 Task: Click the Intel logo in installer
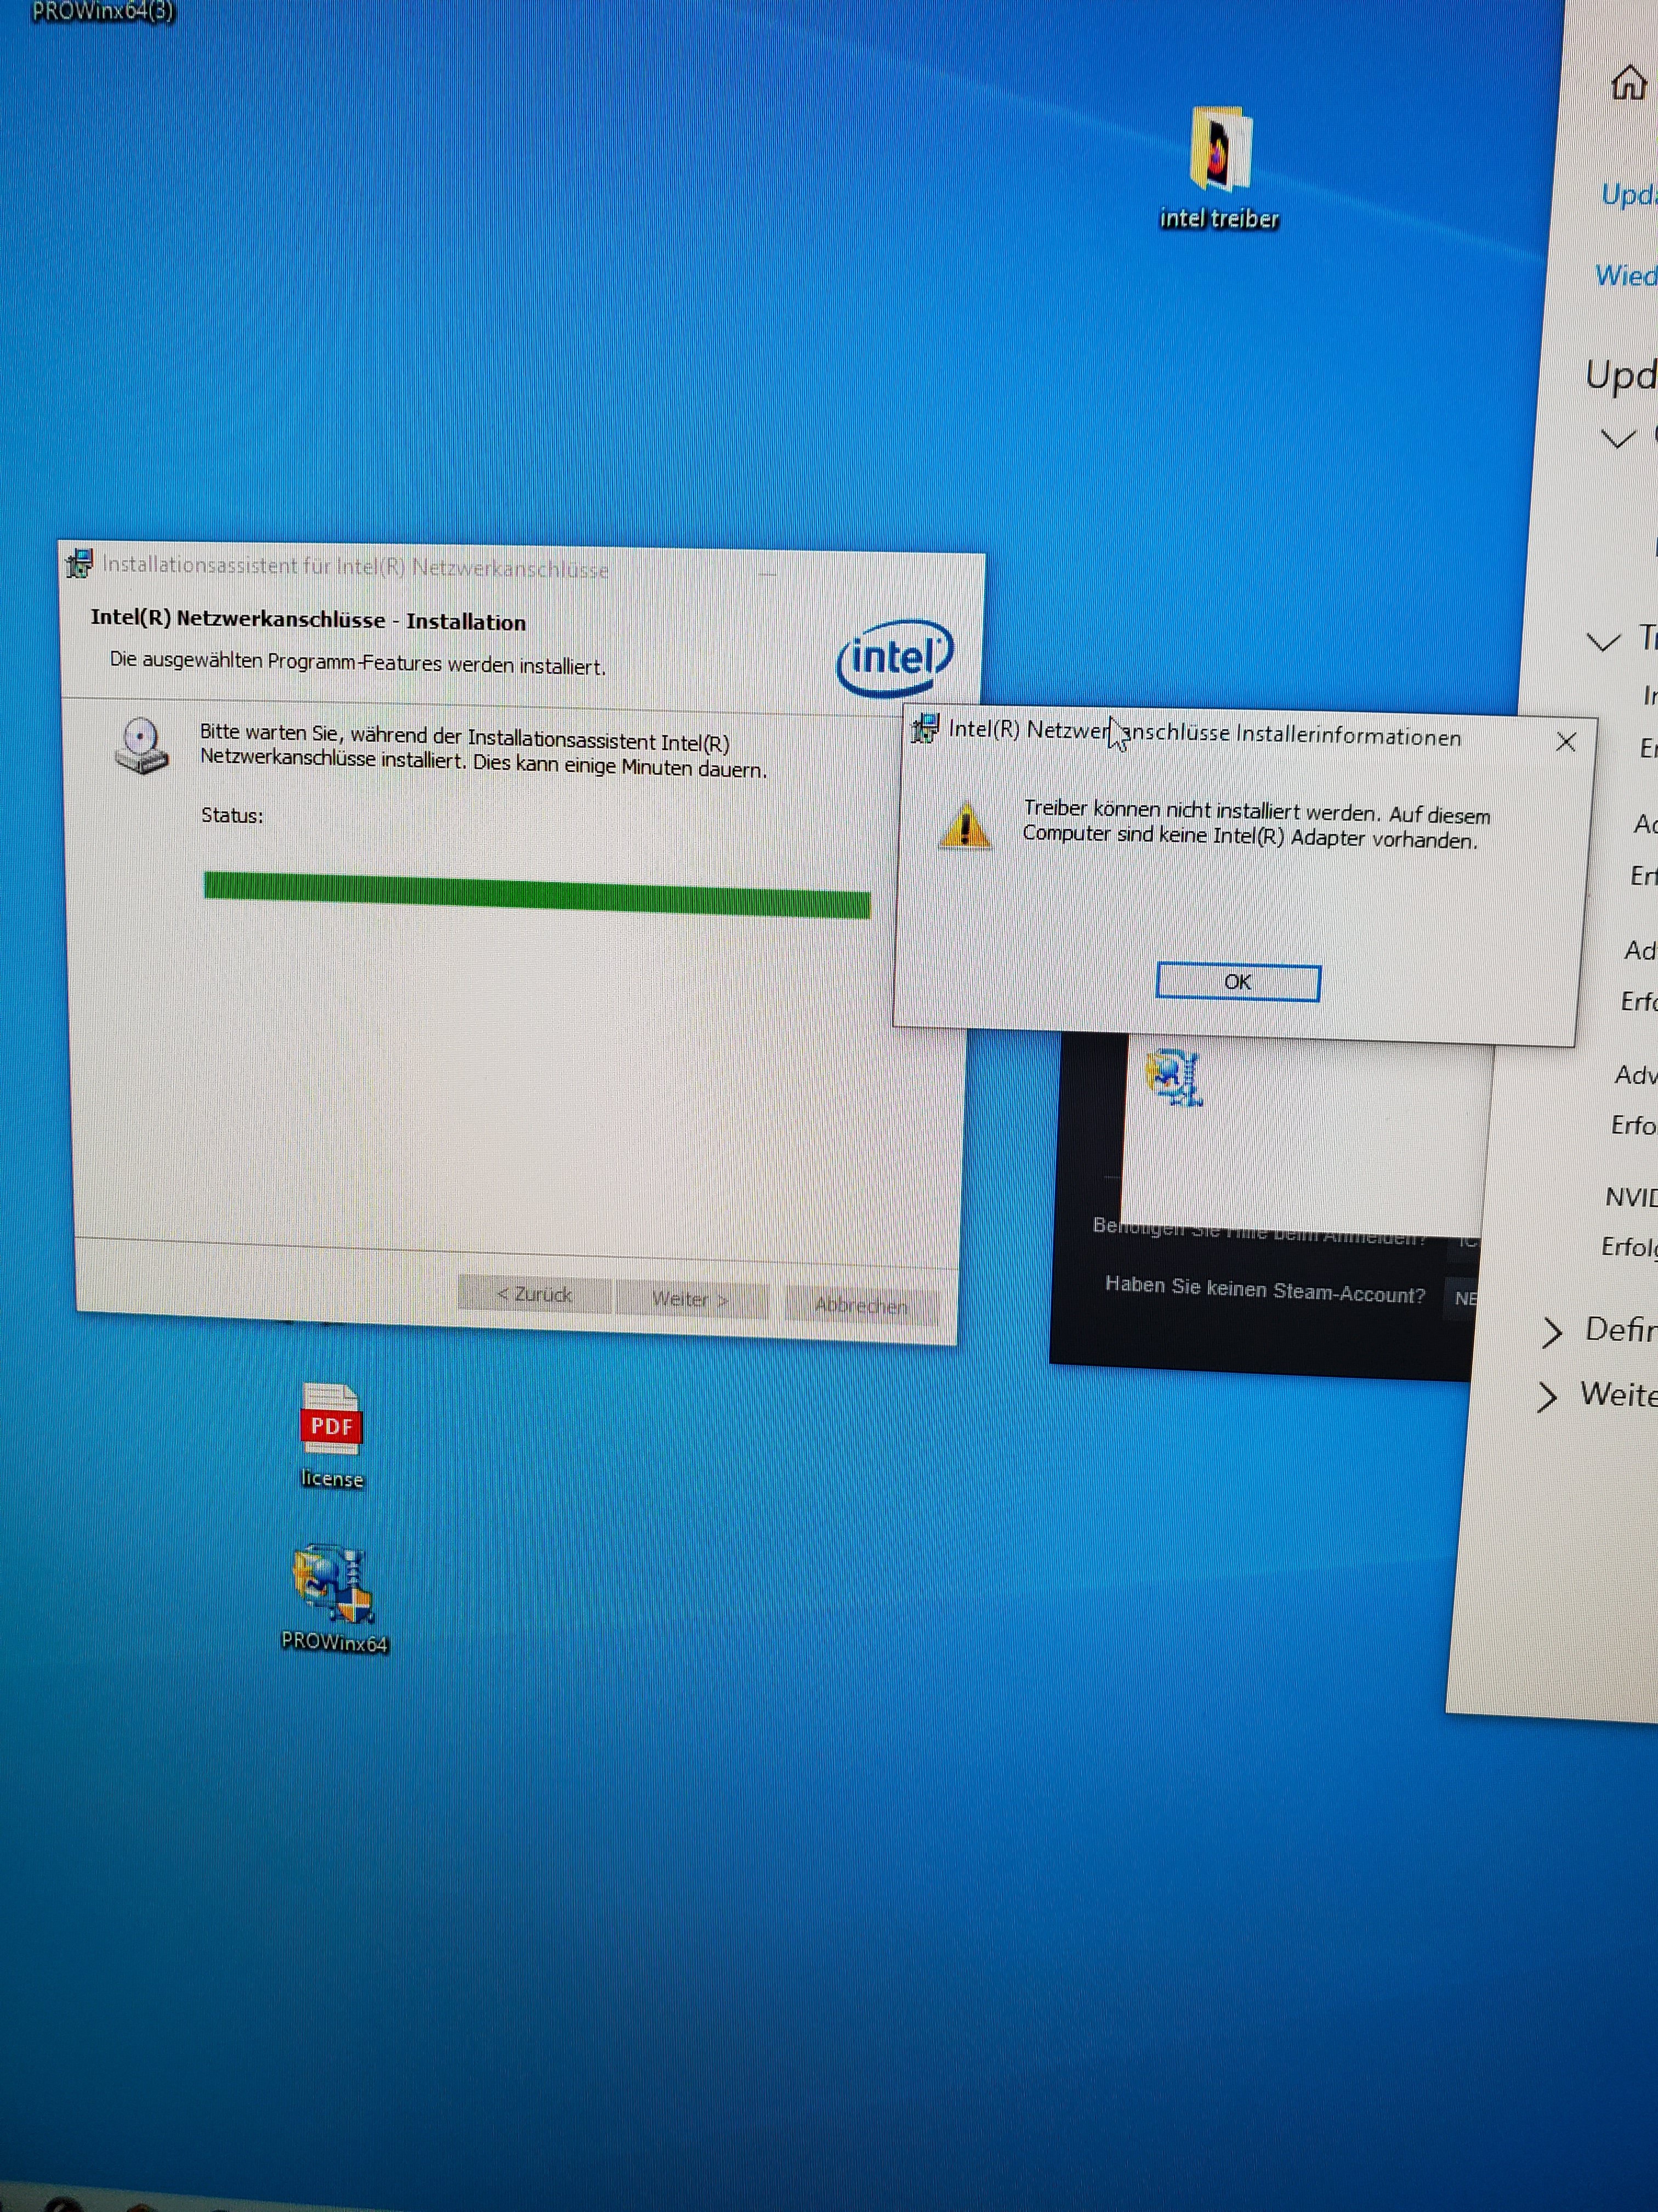pos(894,658)
